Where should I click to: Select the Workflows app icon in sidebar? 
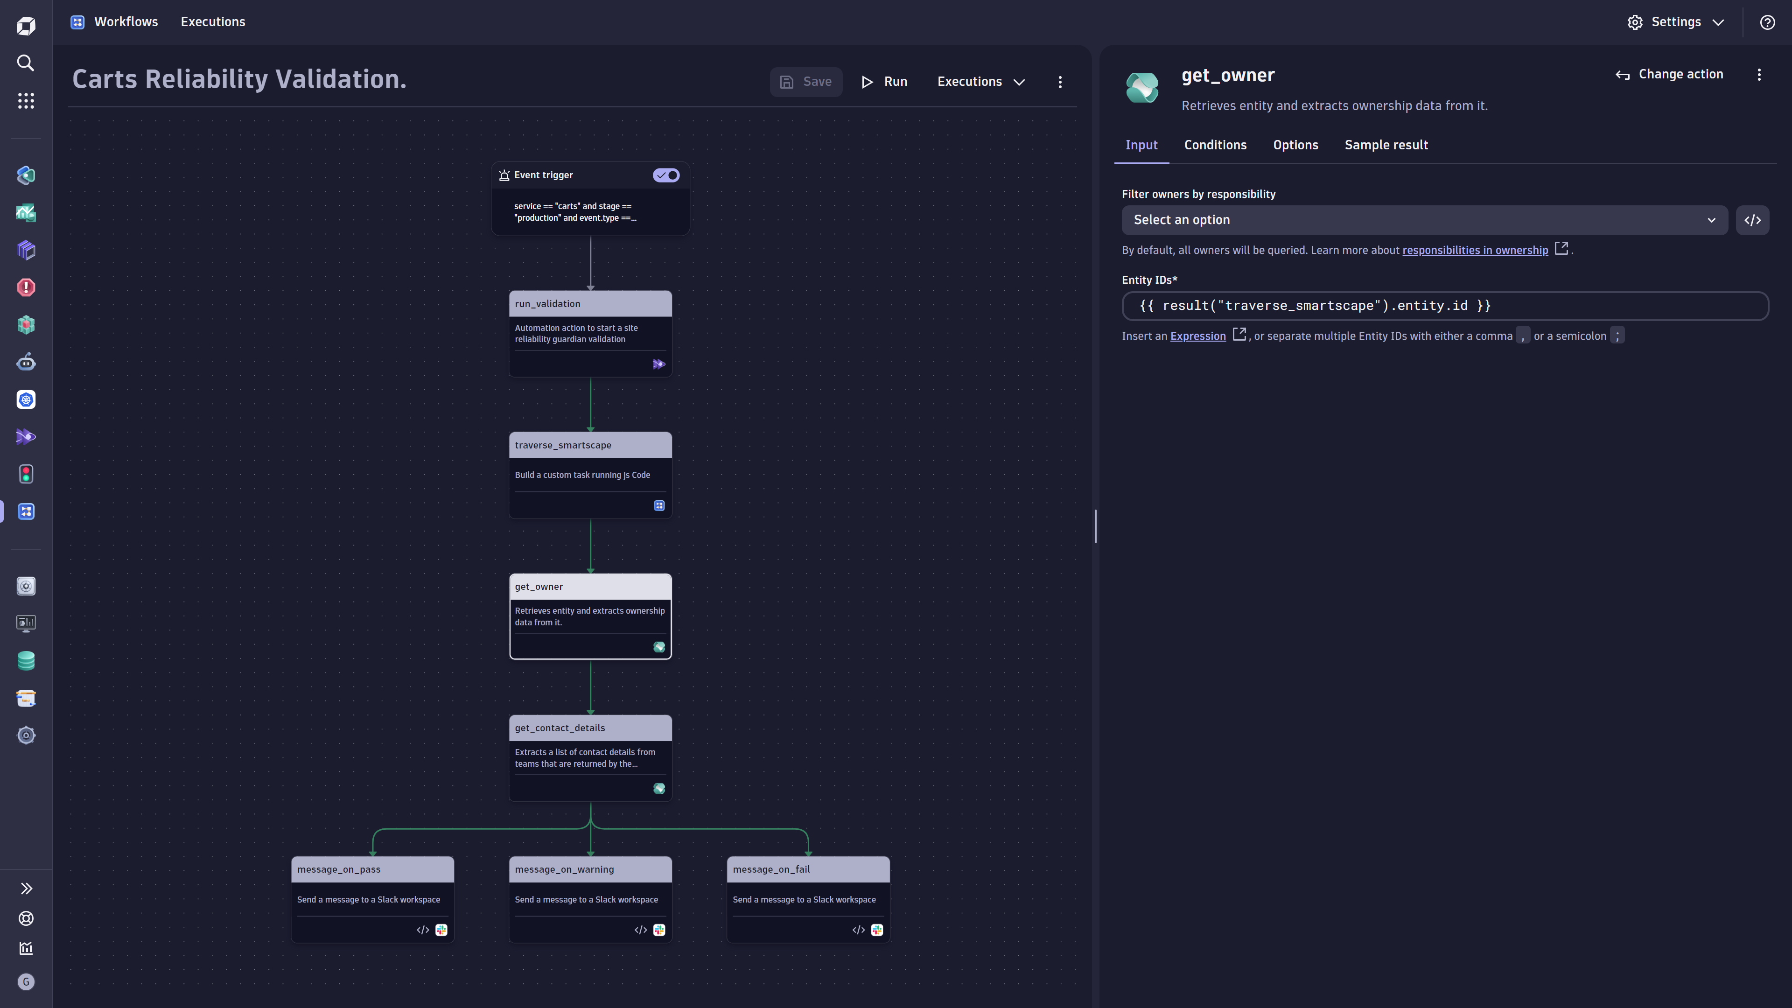point(26,511)
